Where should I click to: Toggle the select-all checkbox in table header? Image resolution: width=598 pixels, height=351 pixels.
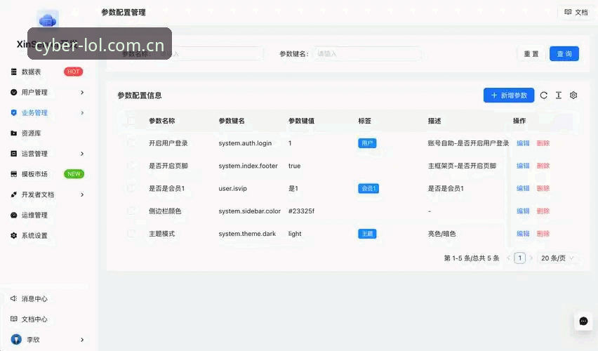pyautogui.click(x=131, y=121)
